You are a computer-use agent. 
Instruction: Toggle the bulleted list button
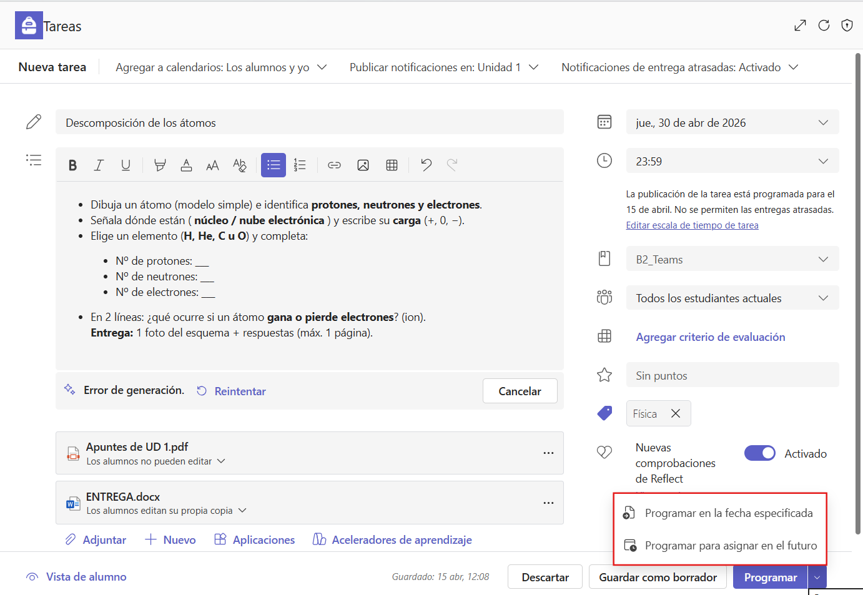point(274,165)
